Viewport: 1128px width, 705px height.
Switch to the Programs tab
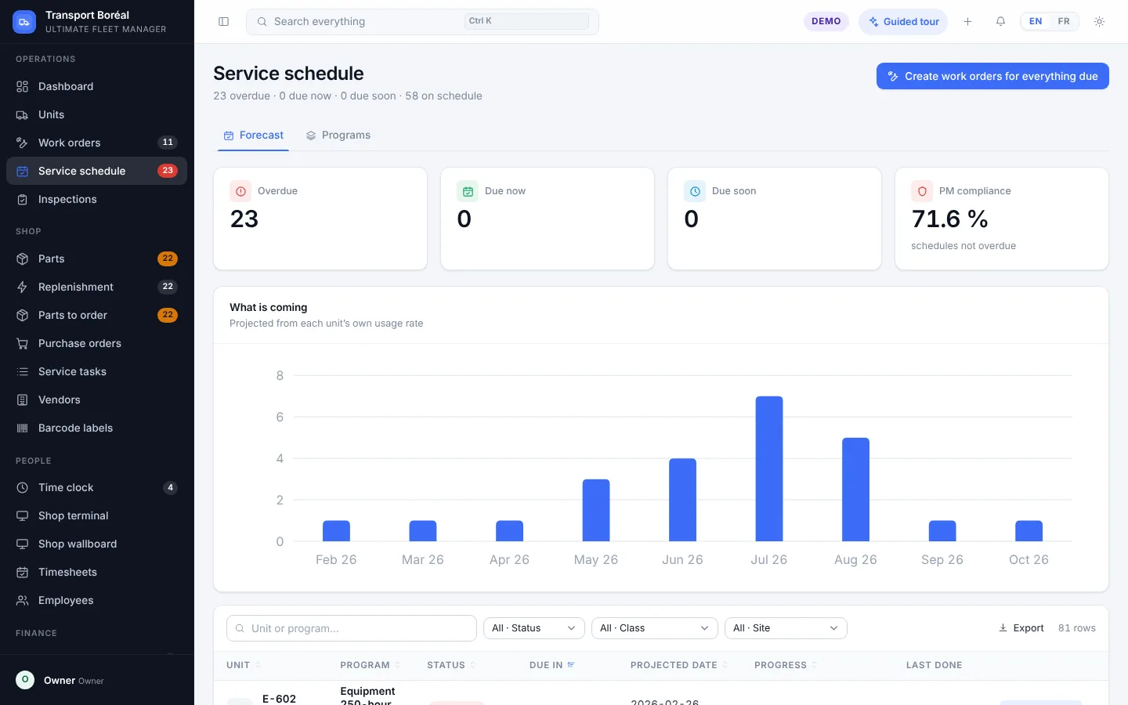click(x=338, y=136)
